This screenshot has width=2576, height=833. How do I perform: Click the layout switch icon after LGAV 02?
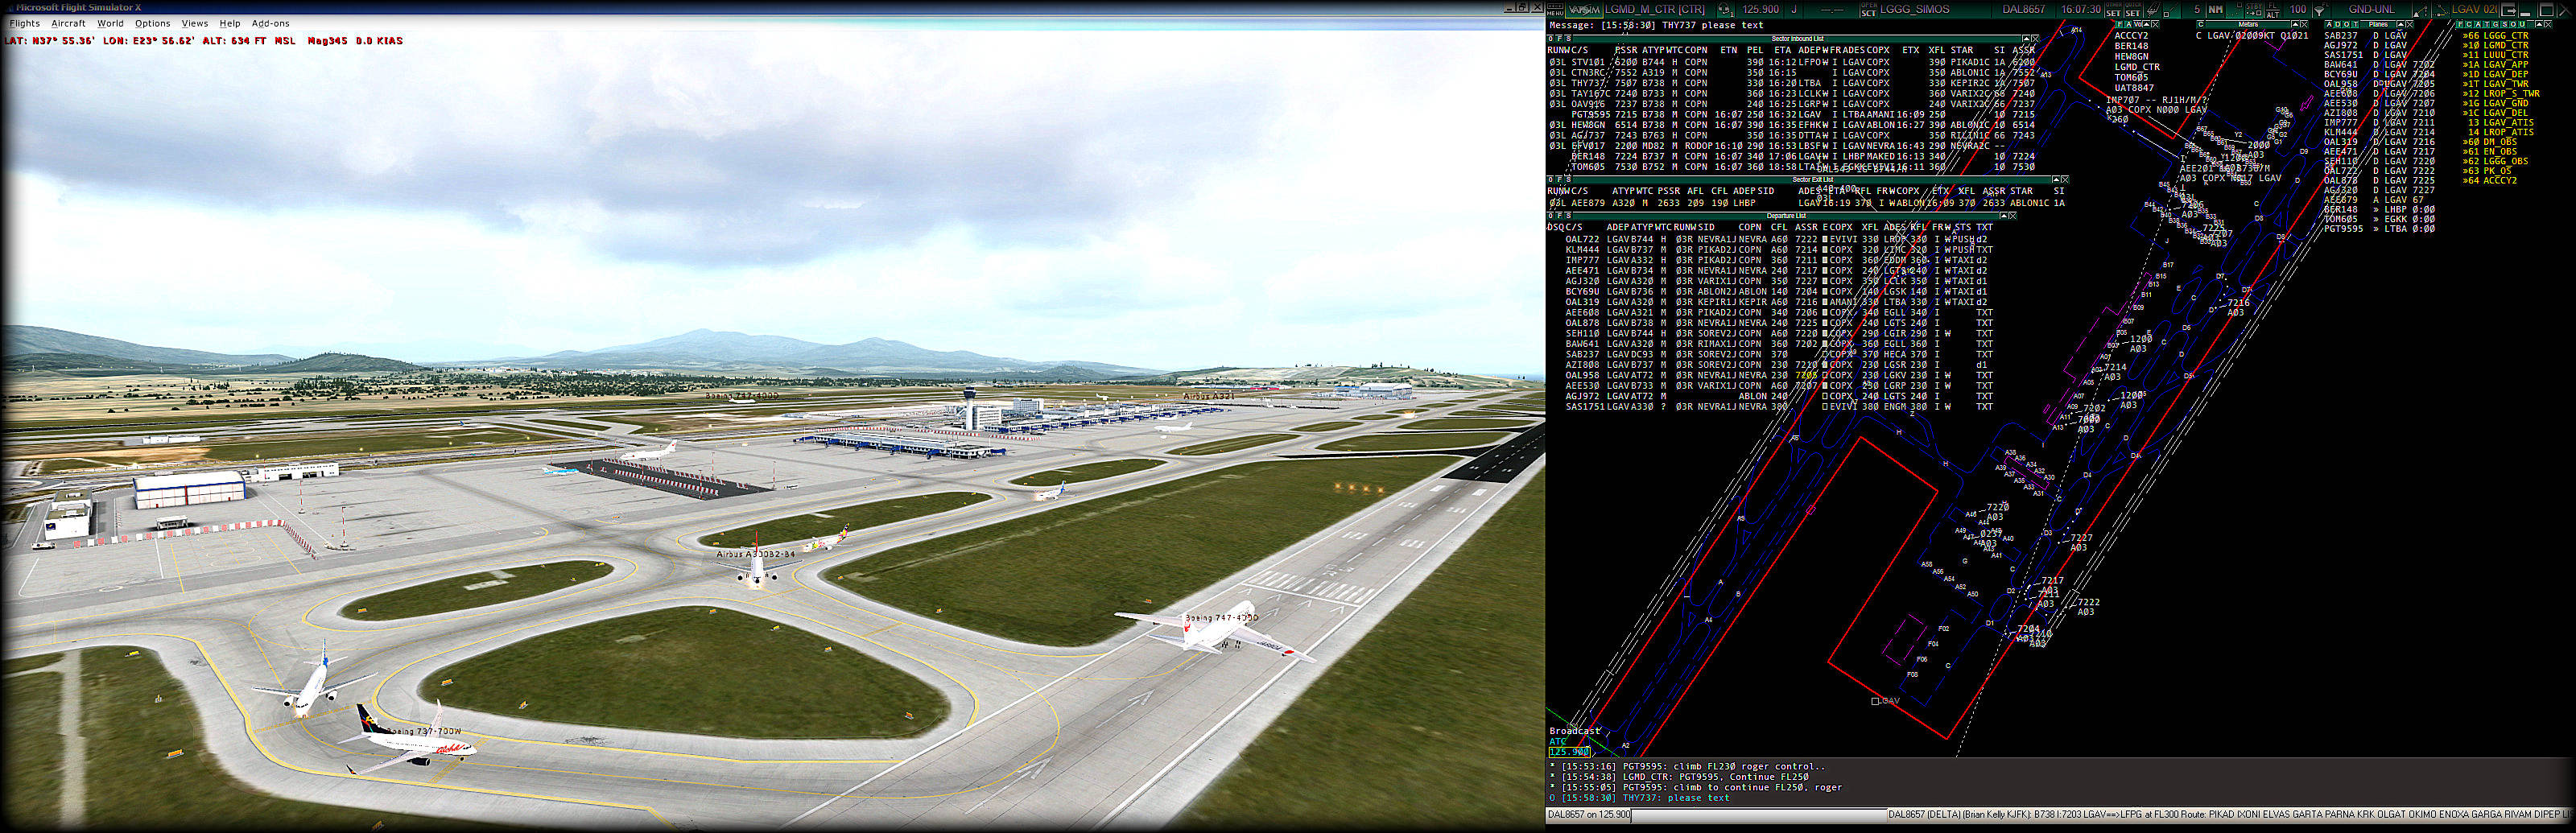(2510, 9)
